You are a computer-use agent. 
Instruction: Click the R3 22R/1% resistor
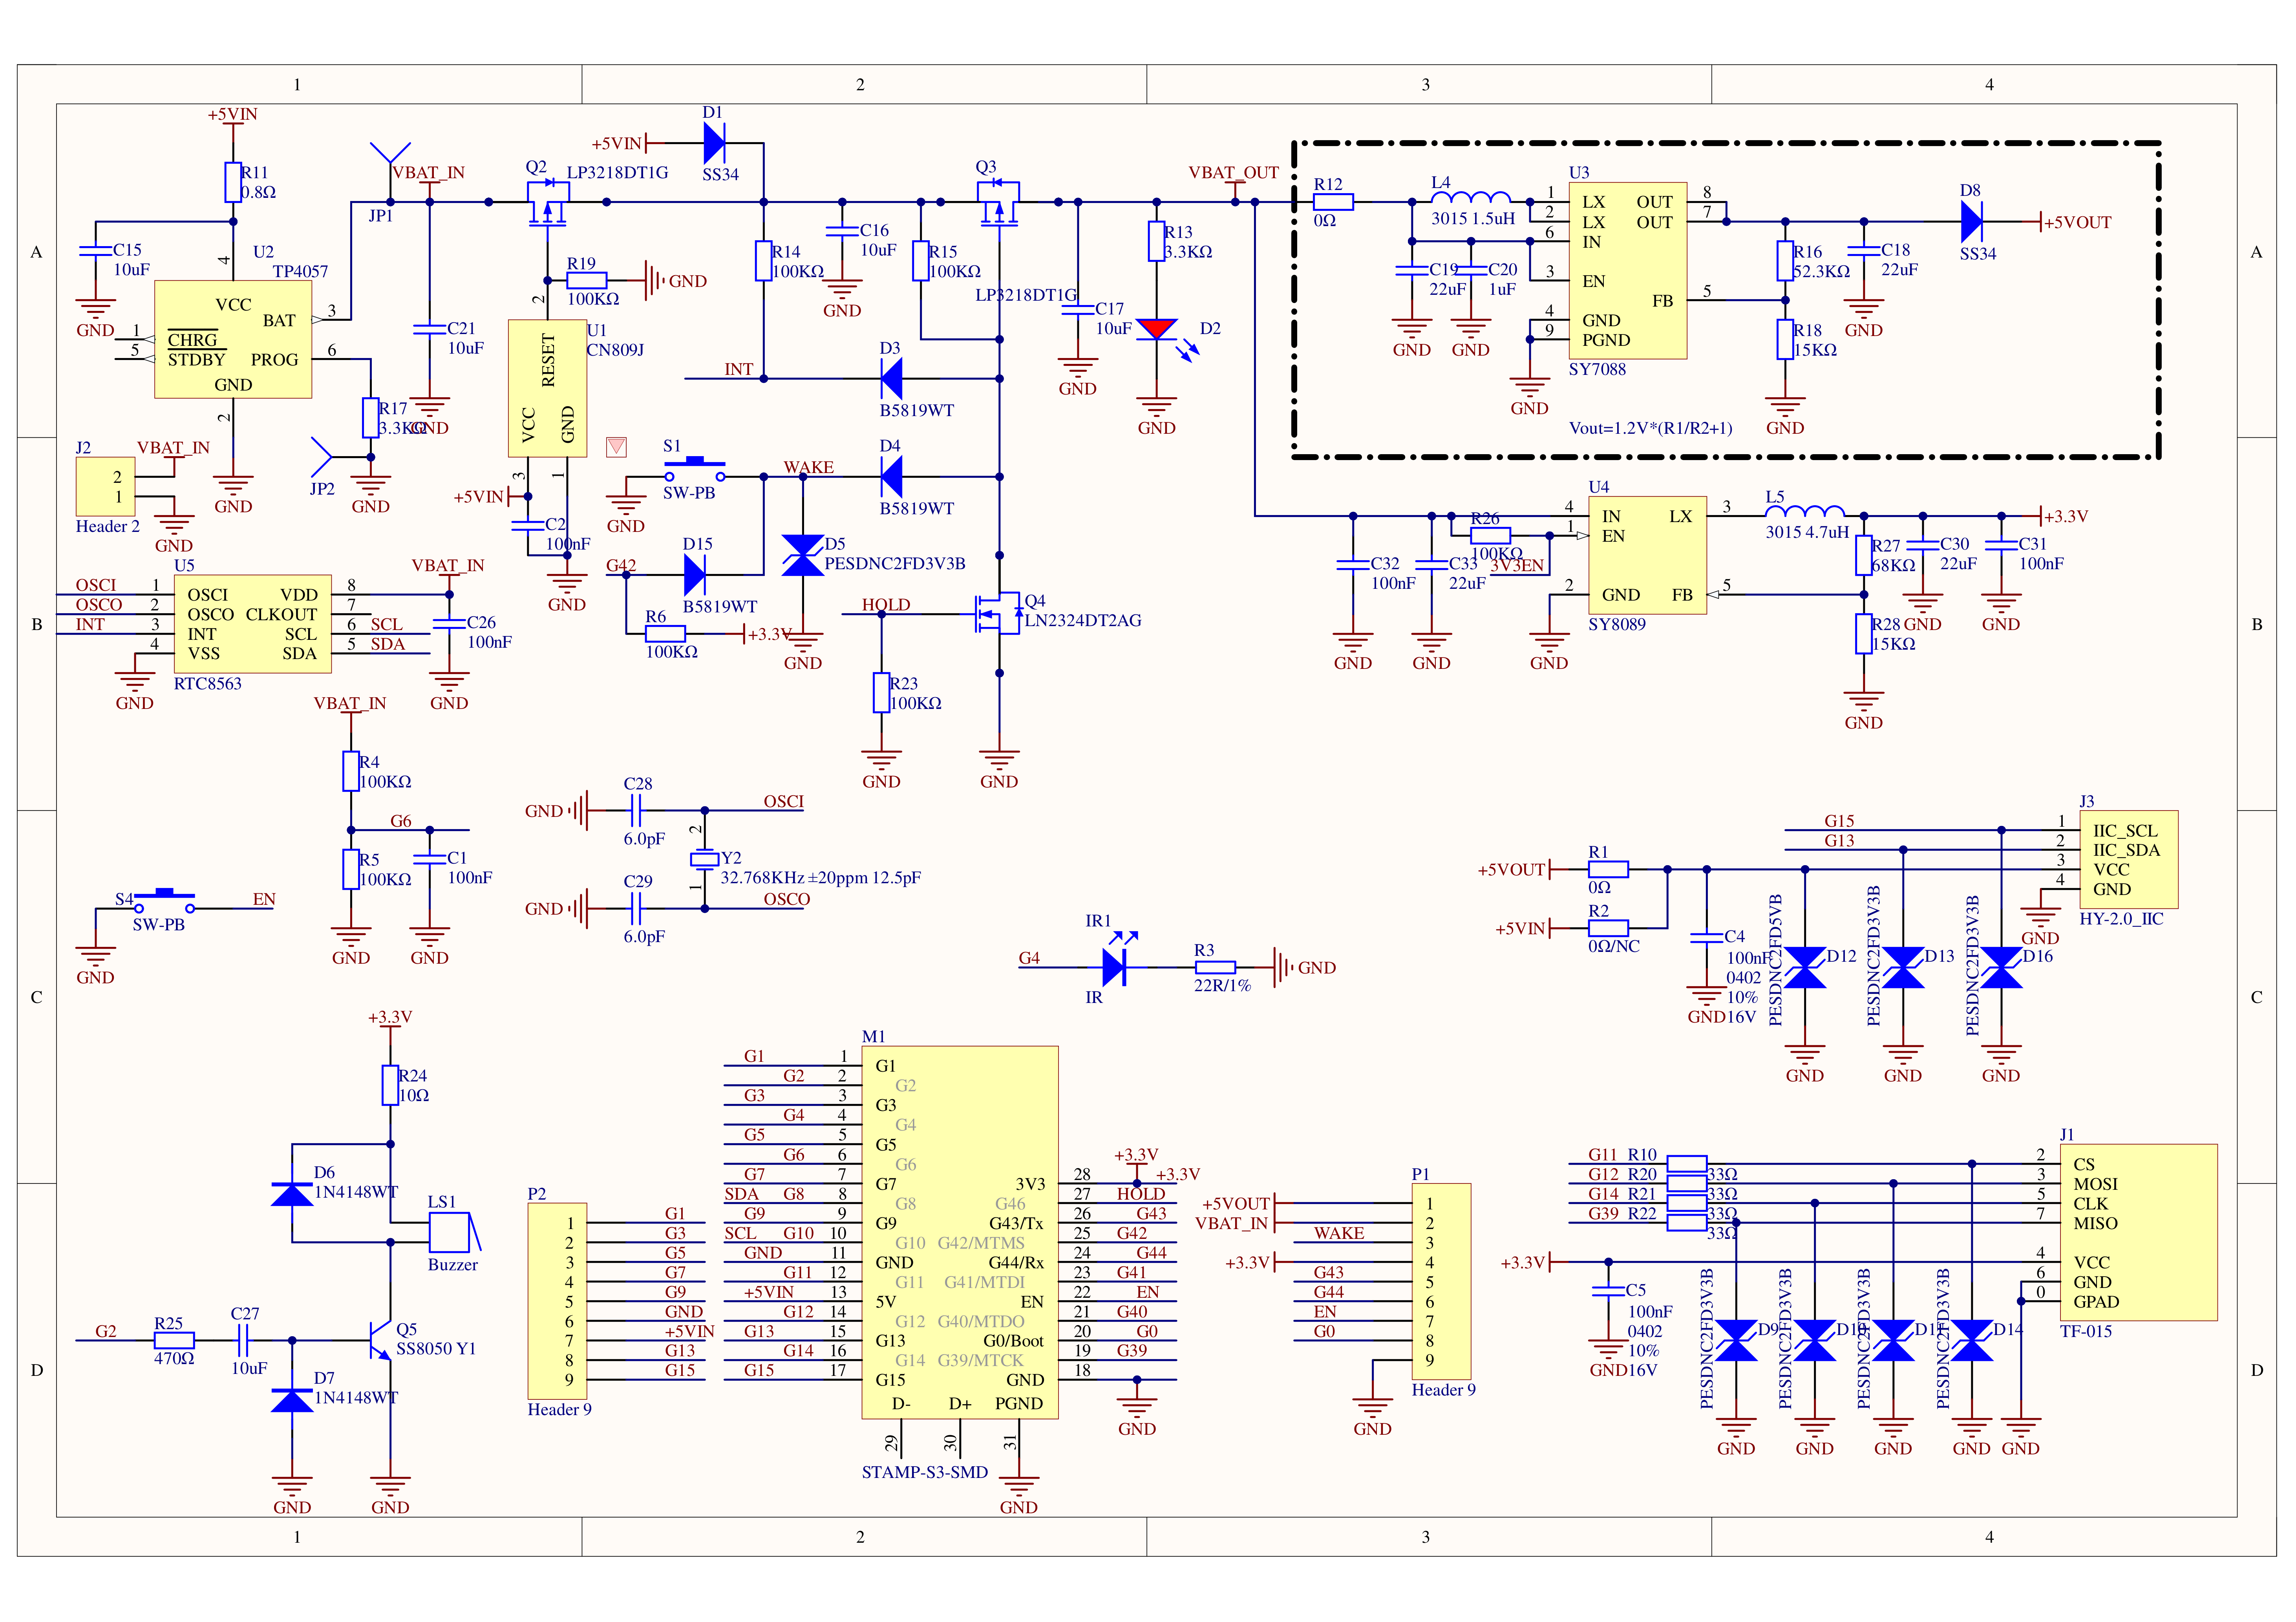tap(1215, 967)
